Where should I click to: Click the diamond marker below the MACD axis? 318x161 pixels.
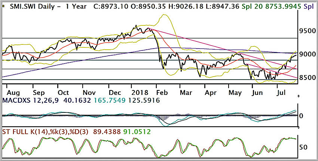(298, 127)
